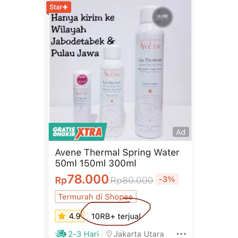Click the crossed-out Rp80.000 price
The width and height of the screenshot is (238, 238).
(x=132, y=180)
